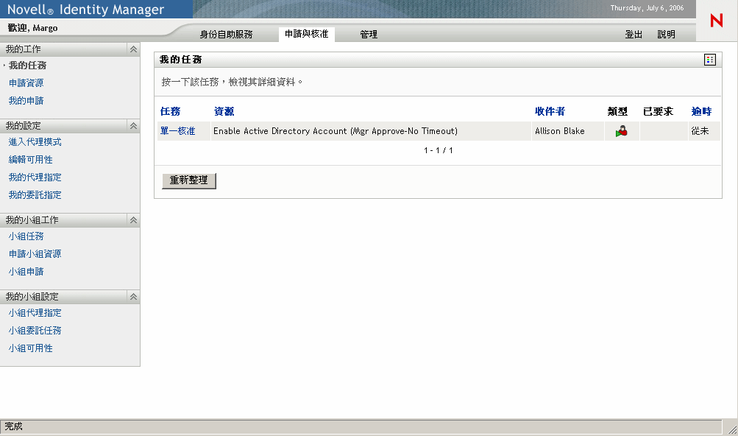
Task: Open 我的委託指定 link
Action: pos(35,195)
